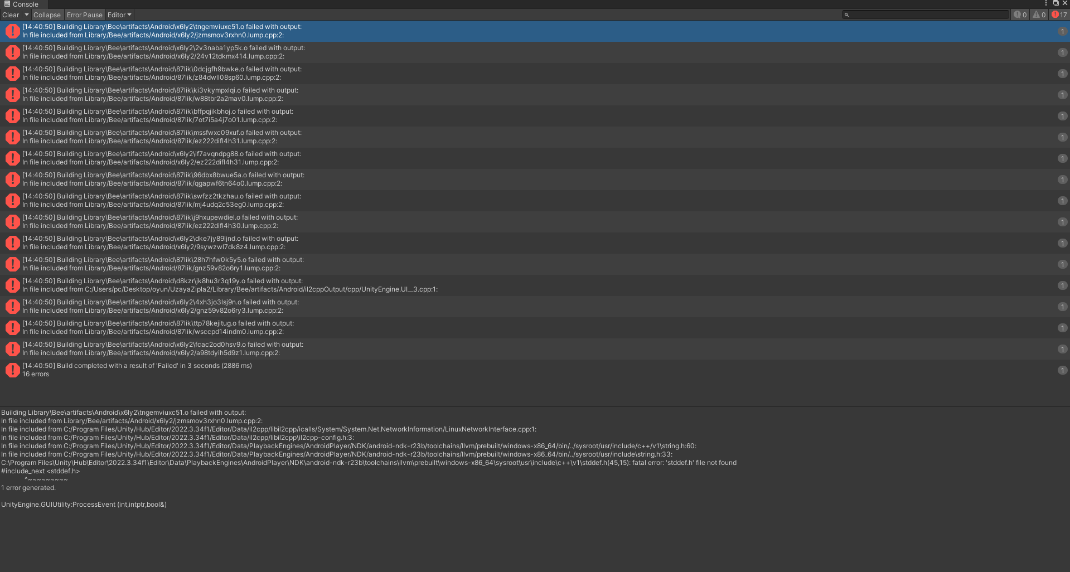Click the error icon of 0dcjgfh9bwke.o entry
Screen dimensions: 1070x572
coord(12,74)
